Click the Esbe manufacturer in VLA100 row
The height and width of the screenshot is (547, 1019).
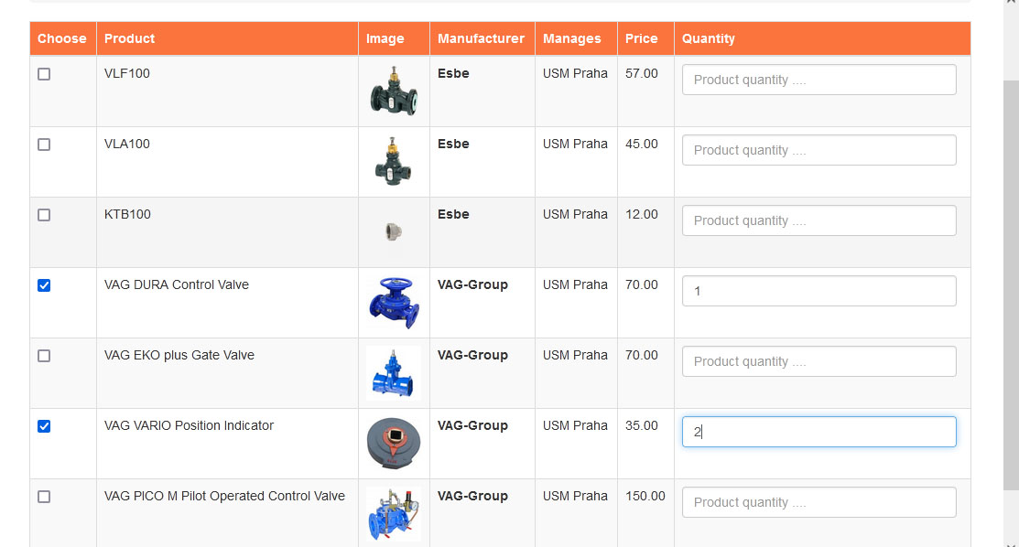(x=453, y=144)
